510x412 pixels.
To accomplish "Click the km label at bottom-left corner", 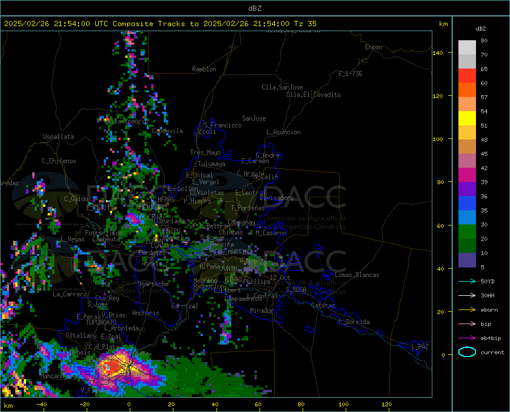I will tap(8, 406).
